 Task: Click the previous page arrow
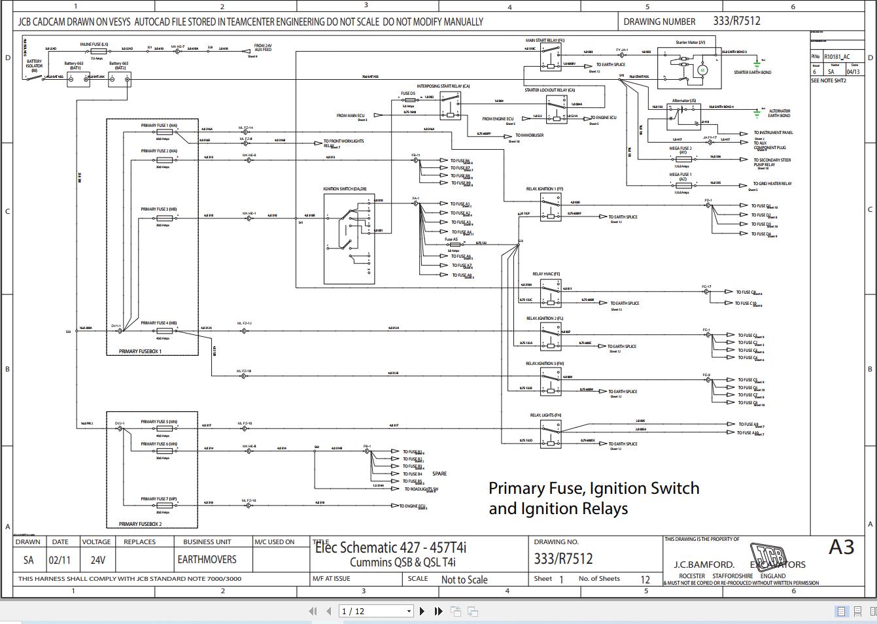click(329, 611)
